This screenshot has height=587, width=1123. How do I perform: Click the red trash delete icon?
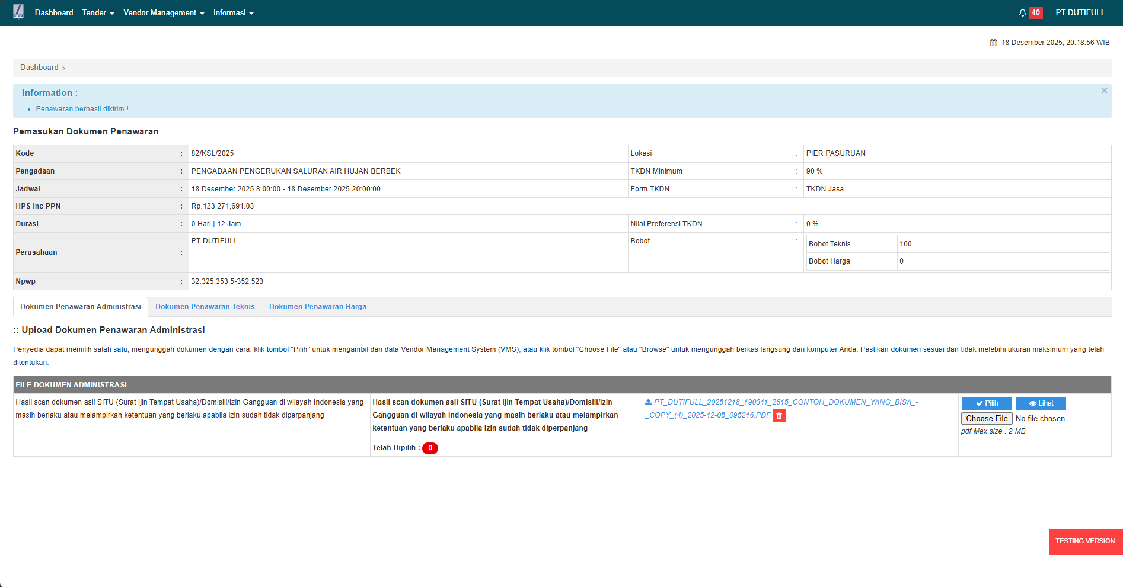coord(779,416)
